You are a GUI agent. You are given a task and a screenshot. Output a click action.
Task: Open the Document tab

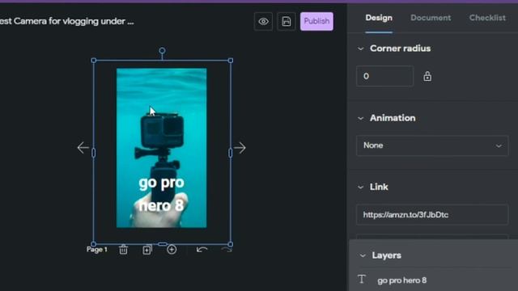tap(431, 18)
